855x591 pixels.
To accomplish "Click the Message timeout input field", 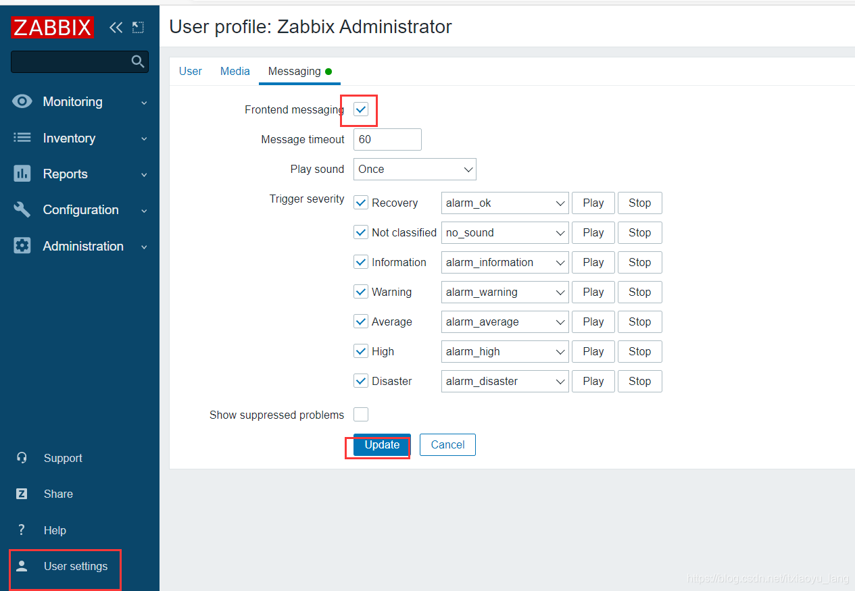I will (387, 139).
